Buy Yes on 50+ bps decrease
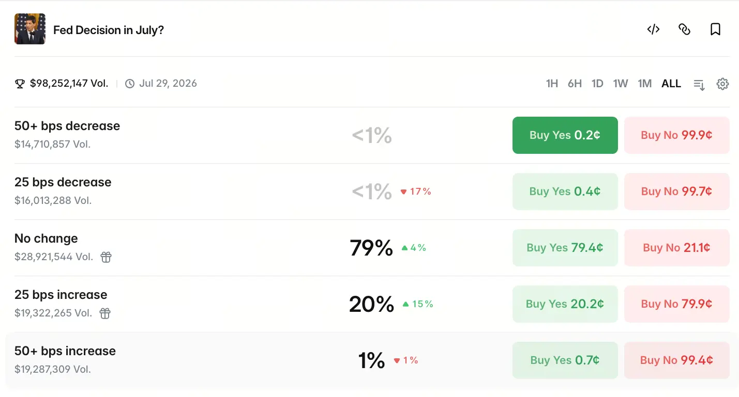739x397 pixels. [565, 135]
